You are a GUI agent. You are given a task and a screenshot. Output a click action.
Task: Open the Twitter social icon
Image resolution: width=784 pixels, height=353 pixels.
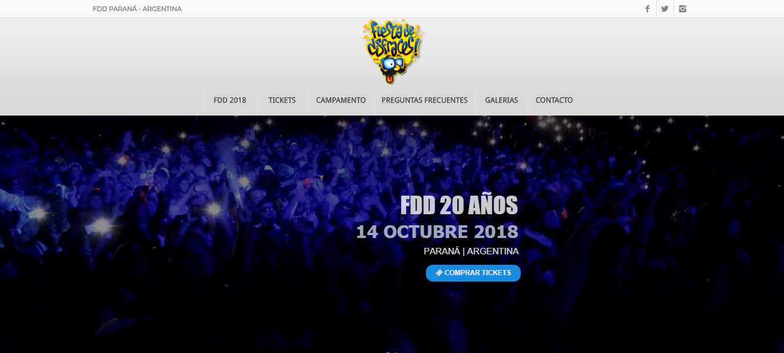pyautogui.click(x=665, y=9)
